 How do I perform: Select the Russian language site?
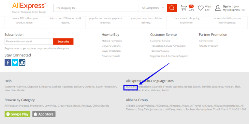pos(131,87)
